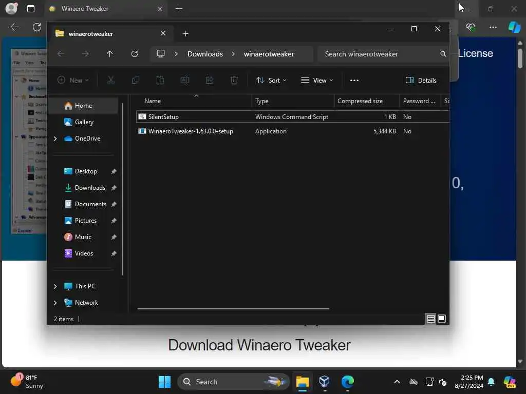The image size is (526, 394).
Task: Expand This PC in navigation pane
Action: tap(55, 286)
